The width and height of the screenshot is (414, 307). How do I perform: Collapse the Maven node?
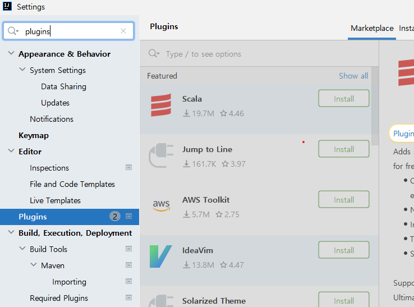[34, 265]
